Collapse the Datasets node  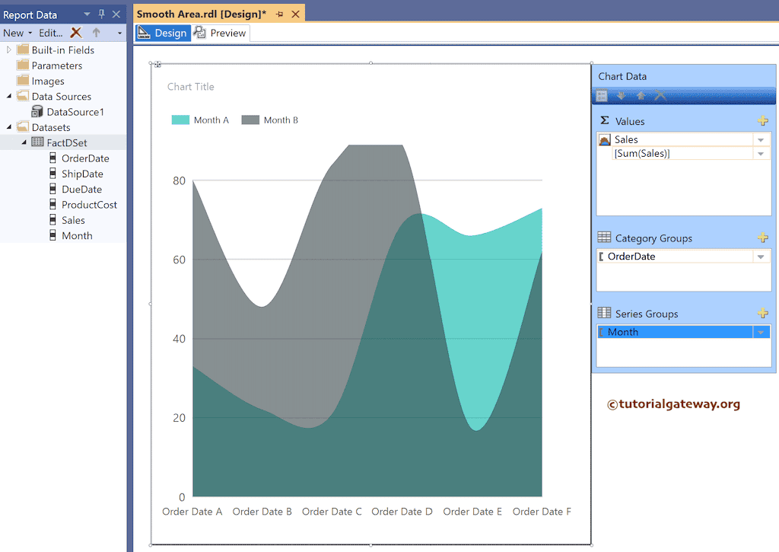pos(9,127)
